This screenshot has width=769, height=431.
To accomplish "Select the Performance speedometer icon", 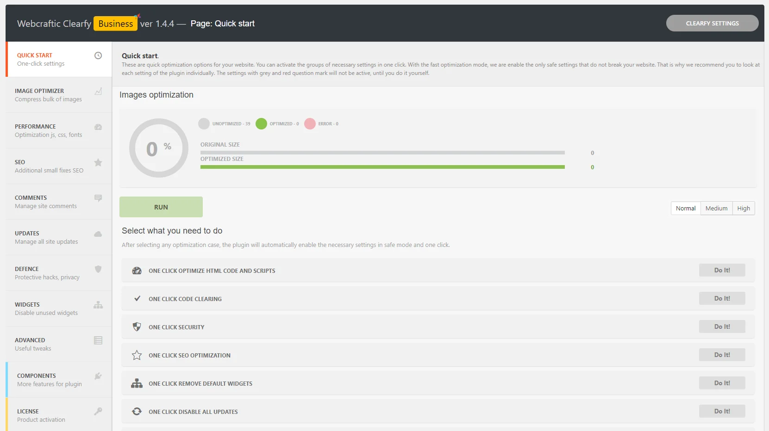I will (98, 127).
